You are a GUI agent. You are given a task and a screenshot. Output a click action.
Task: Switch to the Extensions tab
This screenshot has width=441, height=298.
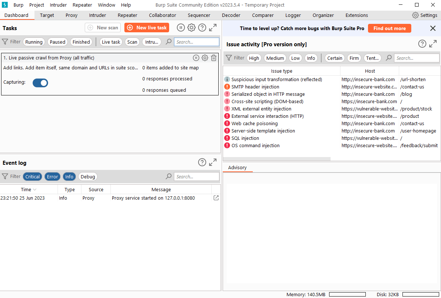(x=357, y=15)
